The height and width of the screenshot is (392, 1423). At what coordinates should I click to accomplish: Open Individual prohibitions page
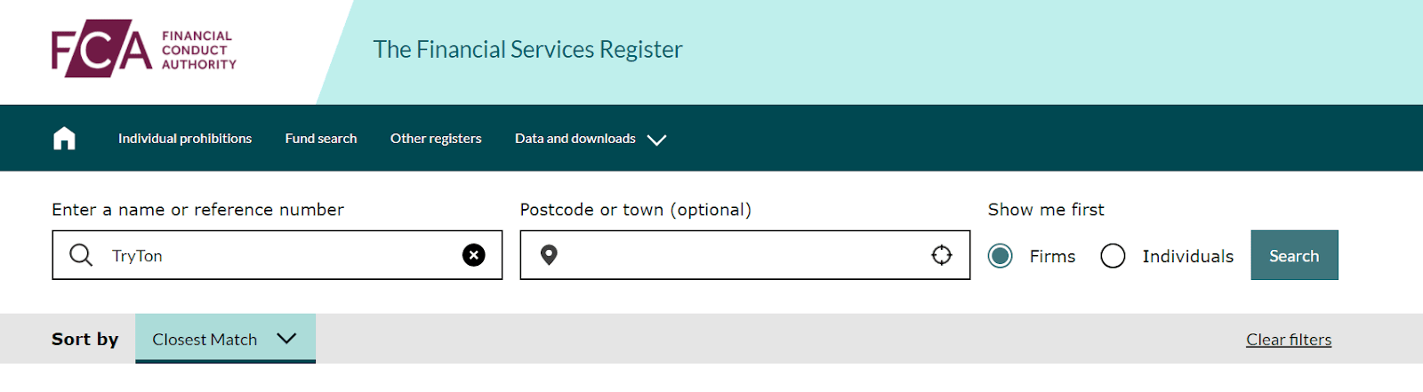point(185,139)
